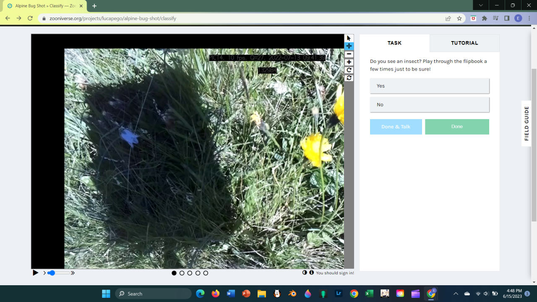Open the media controls icon

[x=496, y=18]
